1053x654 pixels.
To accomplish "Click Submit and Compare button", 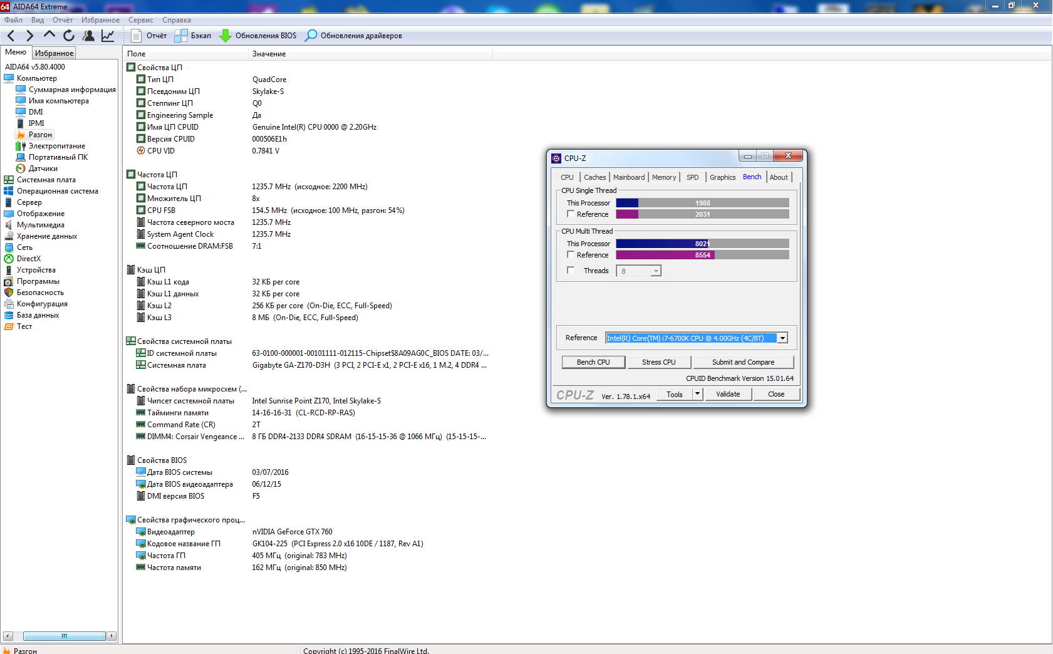I will 743,362.
